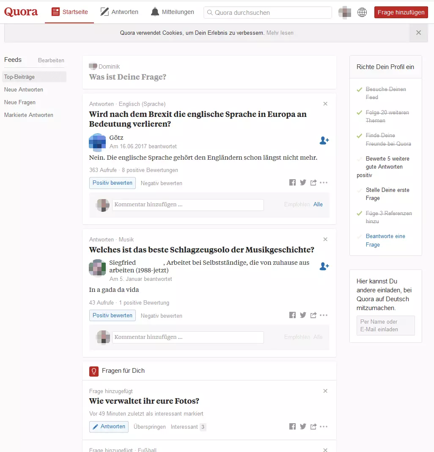The image size is (434, 452).
Task: Select Neue Antworten feed
Action: pyautogui.click(x=24, y=90)
